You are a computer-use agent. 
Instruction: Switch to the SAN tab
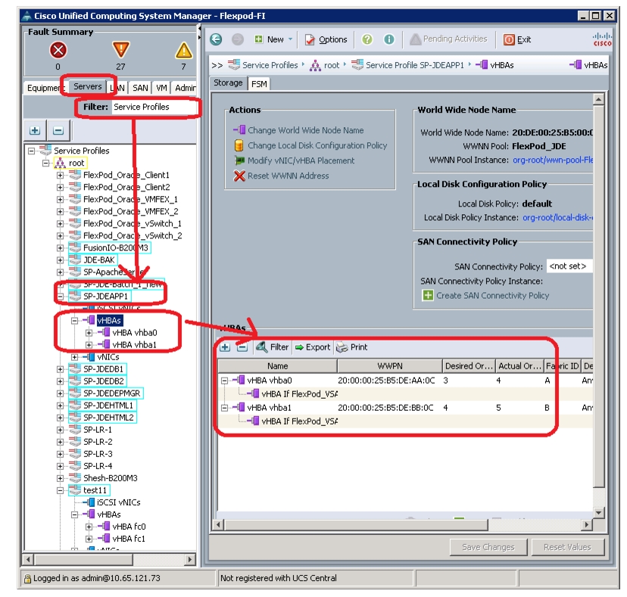[x=140, y=88]
